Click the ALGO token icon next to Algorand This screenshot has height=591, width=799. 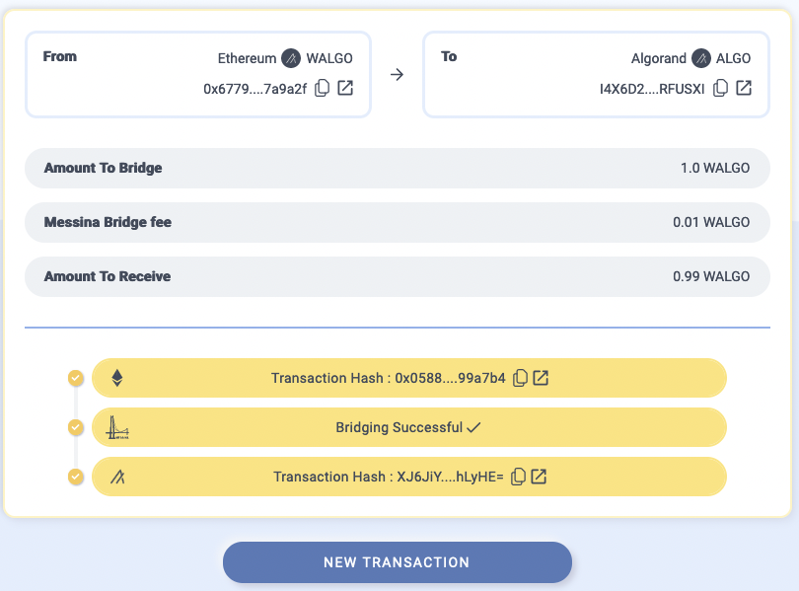(701, 58)
